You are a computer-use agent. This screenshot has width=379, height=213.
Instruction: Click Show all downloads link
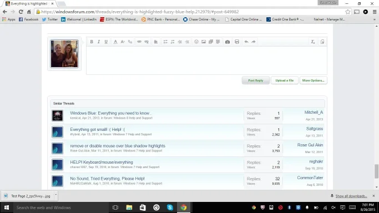tap(351, 196)
